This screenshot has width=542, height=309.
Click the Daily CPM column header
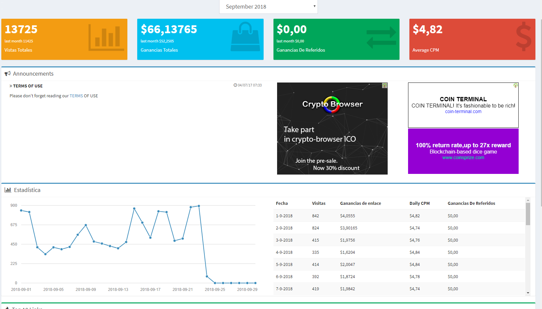[420, 203]
